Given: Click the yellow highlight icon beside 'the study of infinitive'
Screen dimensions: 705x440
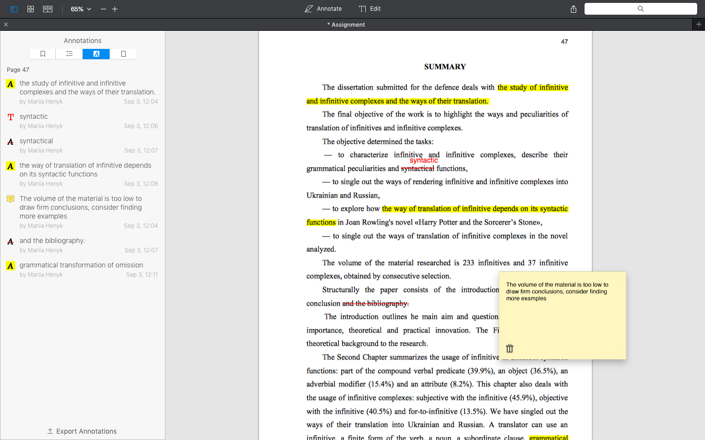Looking at the screenshot, I should click(10, 84).
